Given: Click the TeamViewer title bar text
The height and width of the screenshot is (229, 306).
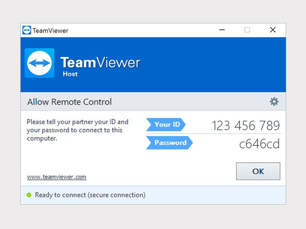Looking at the screenshot, I should pyautogui.click(x=50, y=30).
